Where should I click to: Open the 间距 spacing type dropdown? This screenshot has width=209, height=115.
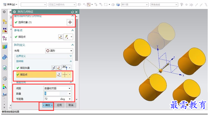(x=57, y=88)
